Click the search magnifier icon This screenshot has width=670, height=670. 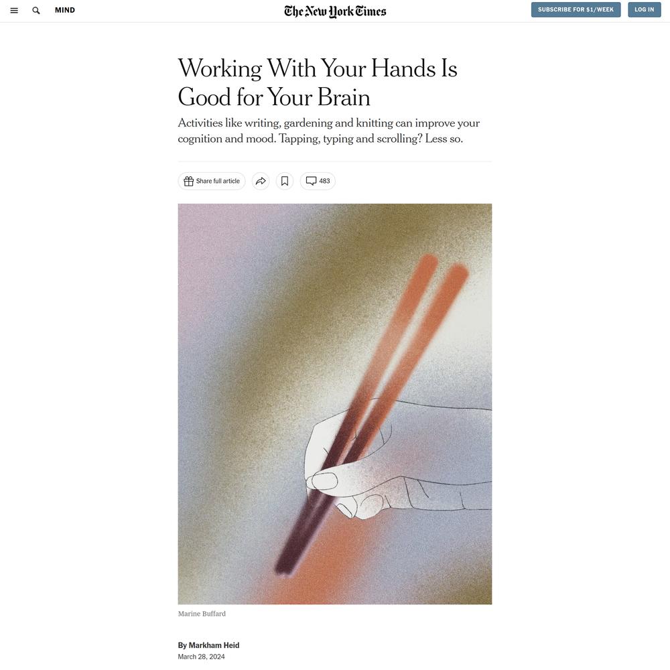[36, 10]
